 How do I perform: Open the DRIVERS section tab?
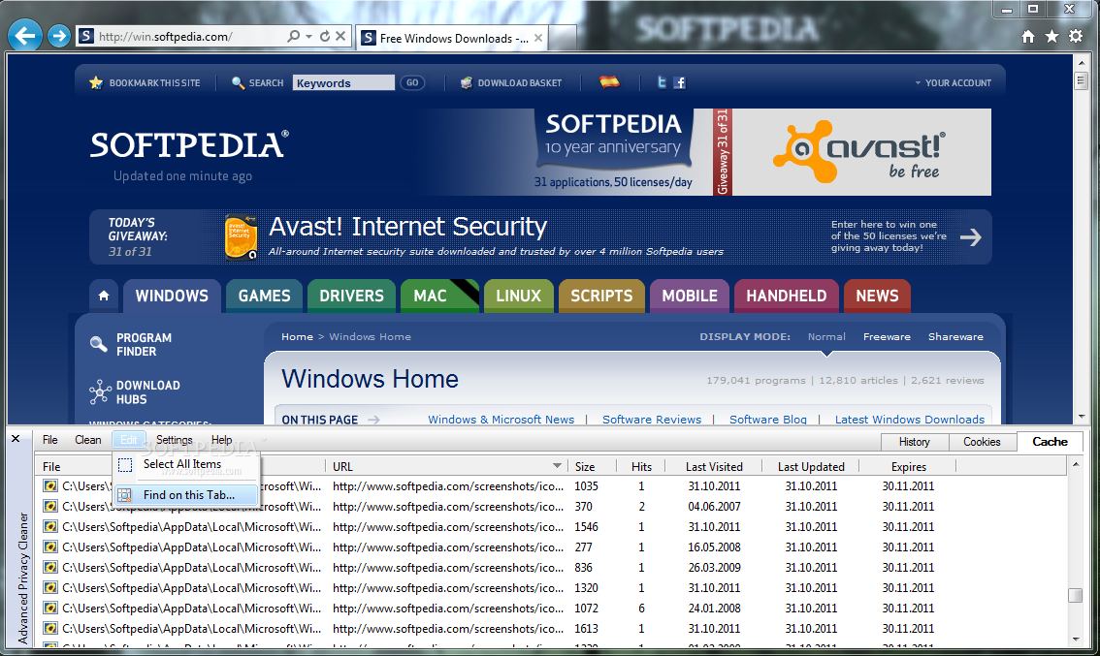click(x=351, y=296)
